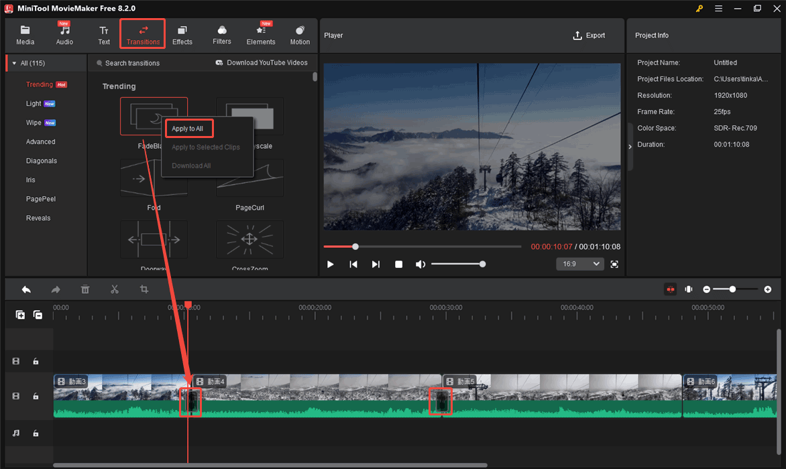Open the Elements tab
The image size is (786, 469).
pos(261,35)
